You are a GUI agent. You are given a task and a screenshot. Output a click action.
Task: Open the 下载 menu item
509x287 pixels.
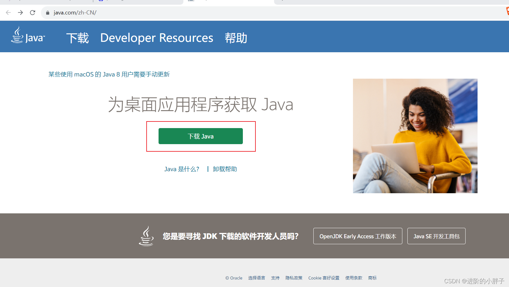click(77, 37)
